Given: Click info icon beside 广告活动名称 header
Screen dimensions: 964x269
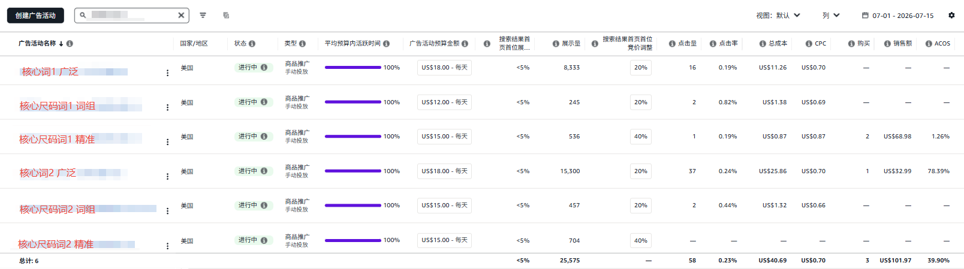Looking at the screenshot, I should 70,44.
